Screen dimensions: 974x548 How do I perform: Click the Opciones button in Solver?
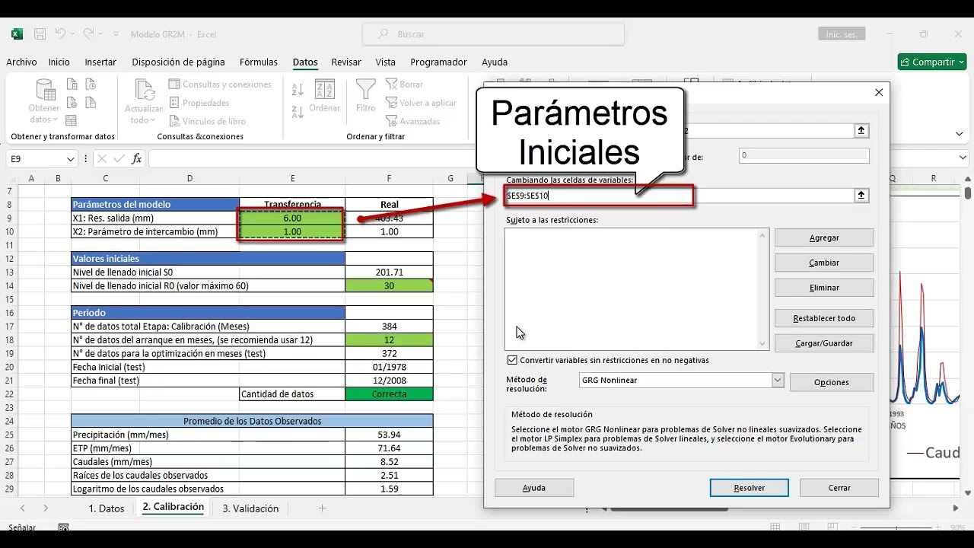[x=832, y=382]
